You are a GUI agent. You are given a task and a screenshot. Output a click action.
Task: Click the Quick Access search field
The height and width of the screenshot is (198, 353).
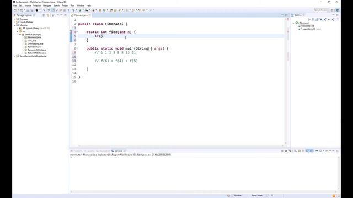click(x=320, y=10)
